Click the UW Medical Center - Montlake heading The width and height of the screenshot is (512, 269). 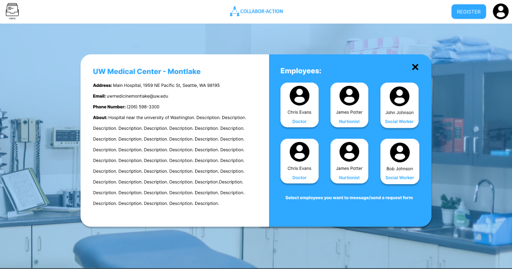coord(147,72)
